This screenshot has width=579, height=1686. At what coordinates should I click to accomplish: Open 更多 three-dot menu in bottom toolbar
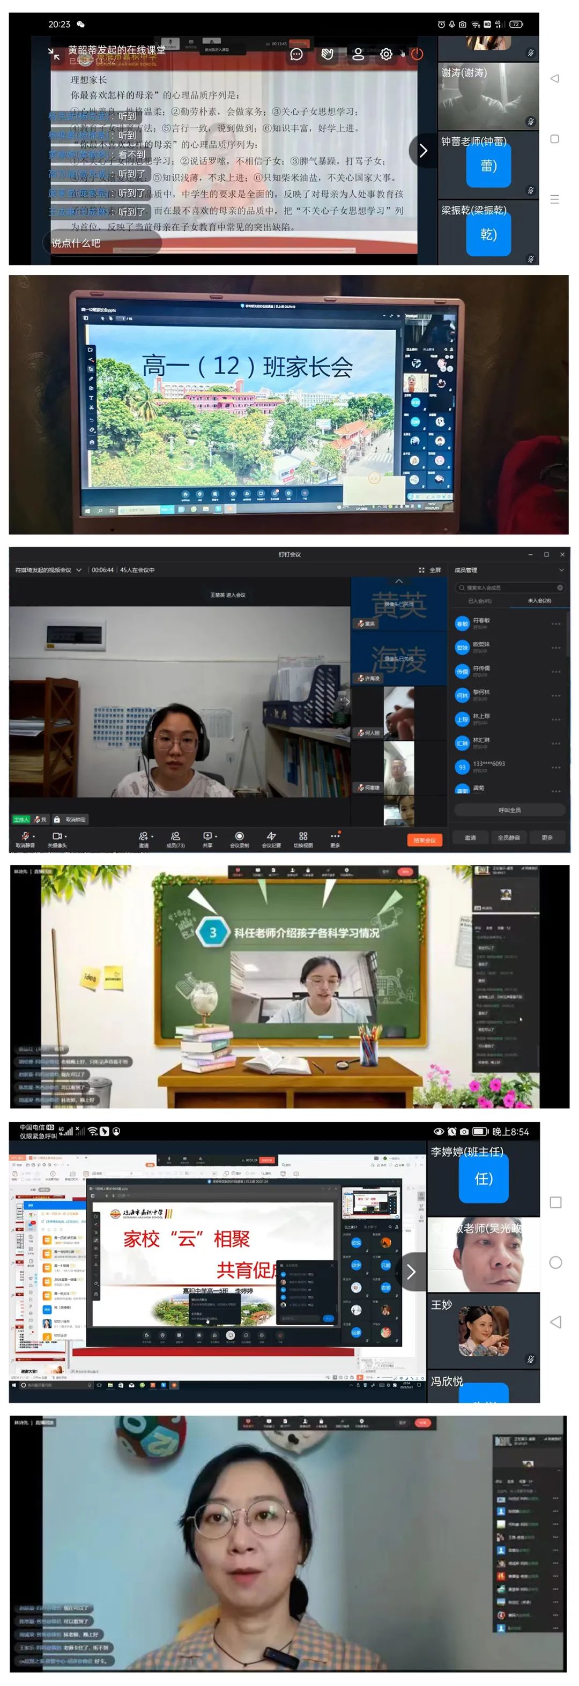(335, 839)
